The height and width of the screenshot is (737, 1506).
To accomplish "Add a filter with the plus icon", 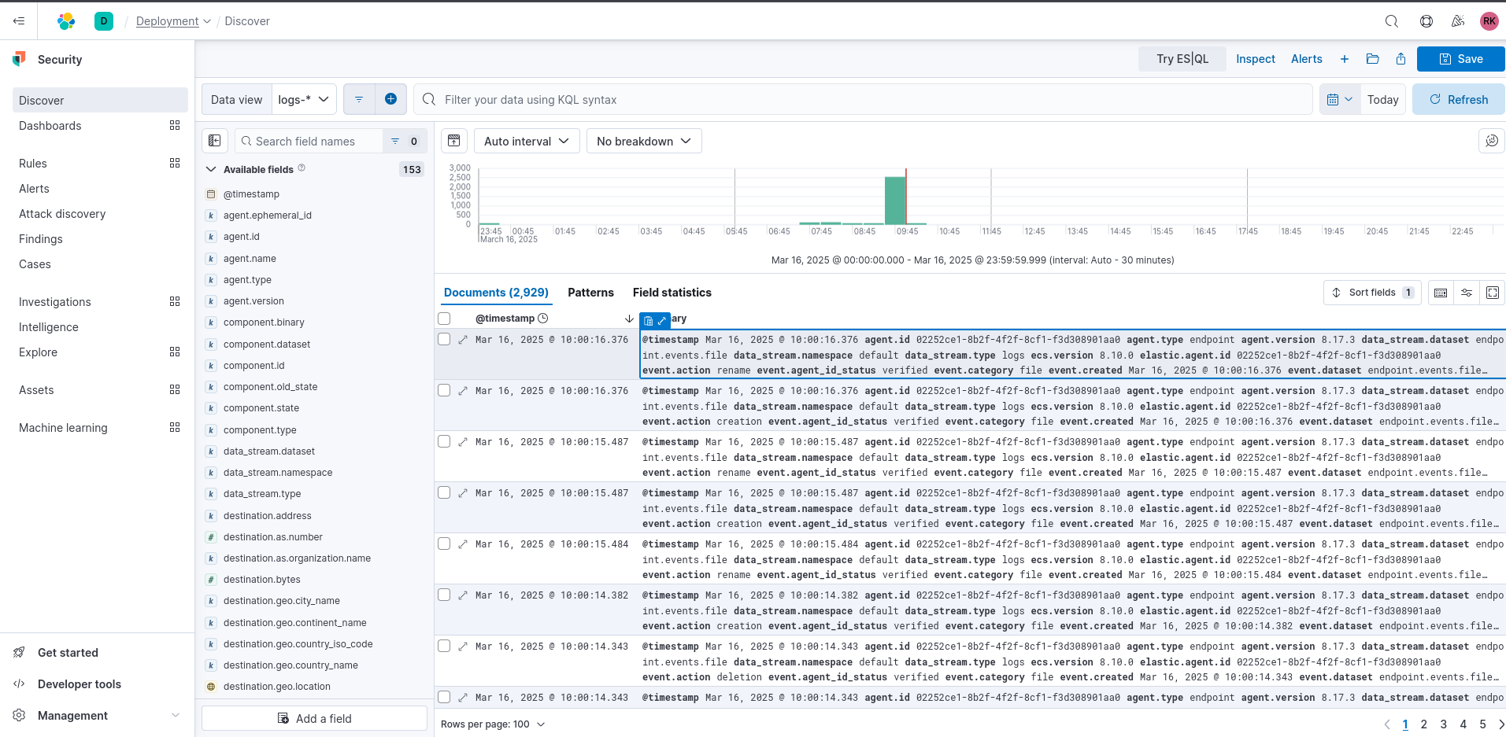I will (x=390, y=99).
